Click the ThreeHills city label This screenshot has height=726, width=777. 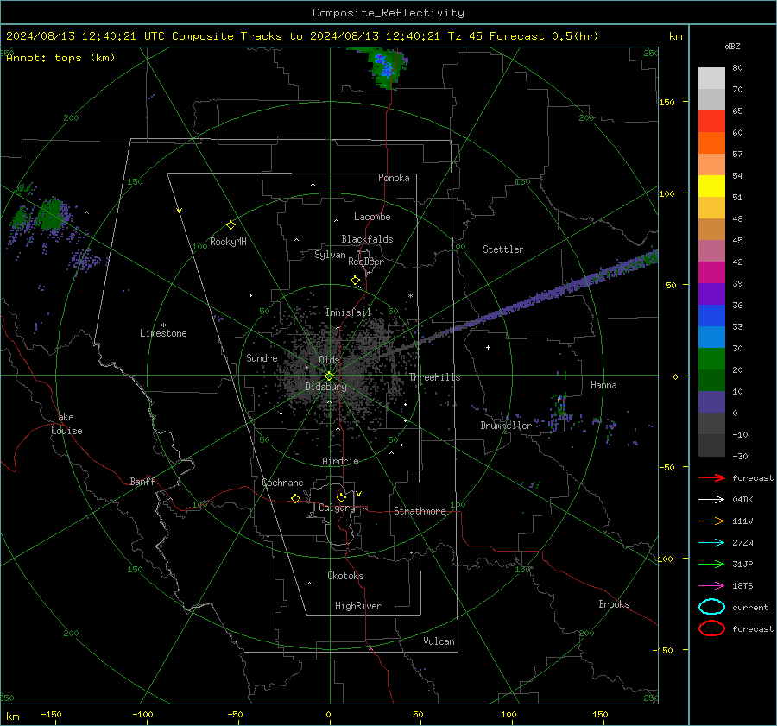[434, 377]
